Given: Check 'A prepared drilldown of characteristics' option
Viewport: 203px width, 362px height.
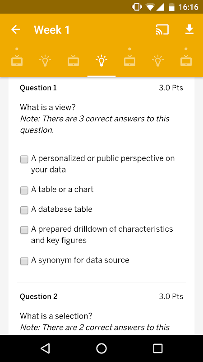Looking at the screenshot, I should click(x=24, y=230).
